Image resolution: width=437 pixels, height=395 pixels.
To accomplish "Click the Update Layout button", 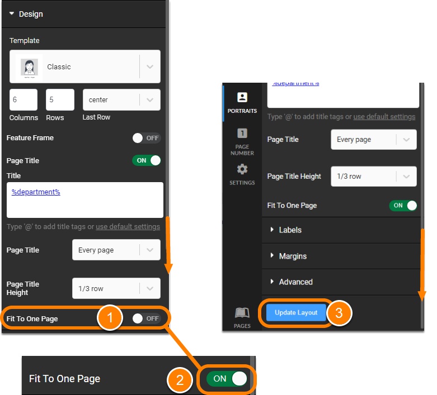I will [296, 312].
